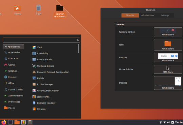The height and width of the screenshot is (125, 183).
Task: Choose Mouse Pointer theme DMZ-Black
Action: [x=168, y=69]
